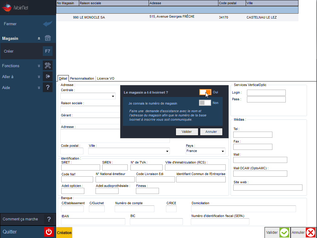Click the F7 shortcut icon beside Créer

pos(48,51)
